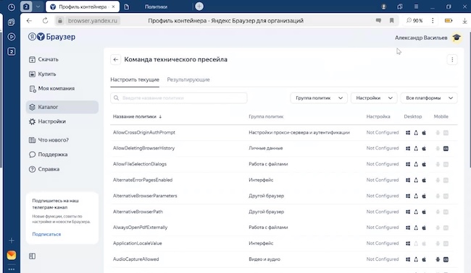The width and height of the screenshot is (471, 273).
Task: Open the AllowCrossOriginAuthPrompt policy
Action: pos(144,132)
